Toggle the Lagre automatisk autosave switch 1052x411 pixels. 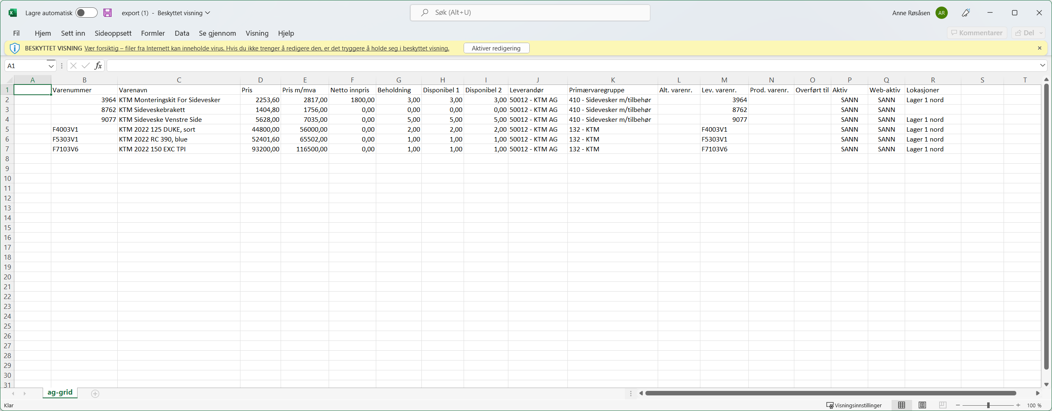[x=86, y=13]
